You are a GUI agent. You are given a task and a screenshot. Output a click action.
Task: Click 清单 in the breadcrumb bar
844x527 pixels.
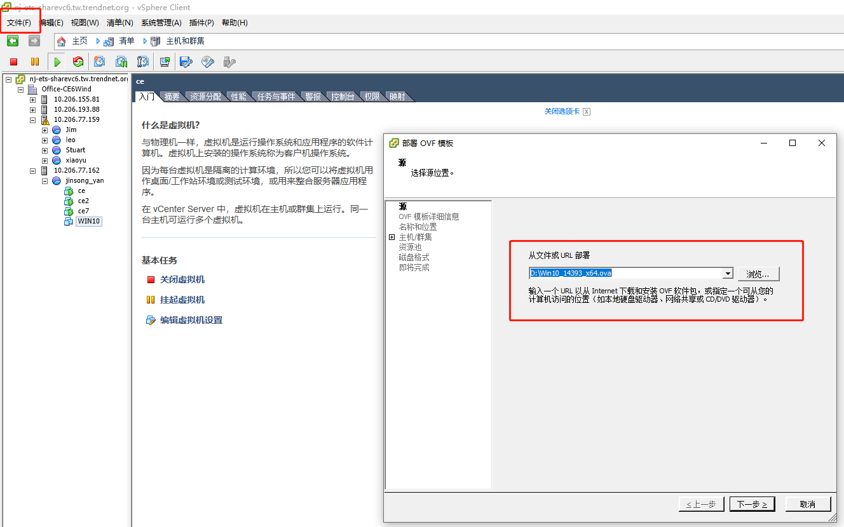127,41
